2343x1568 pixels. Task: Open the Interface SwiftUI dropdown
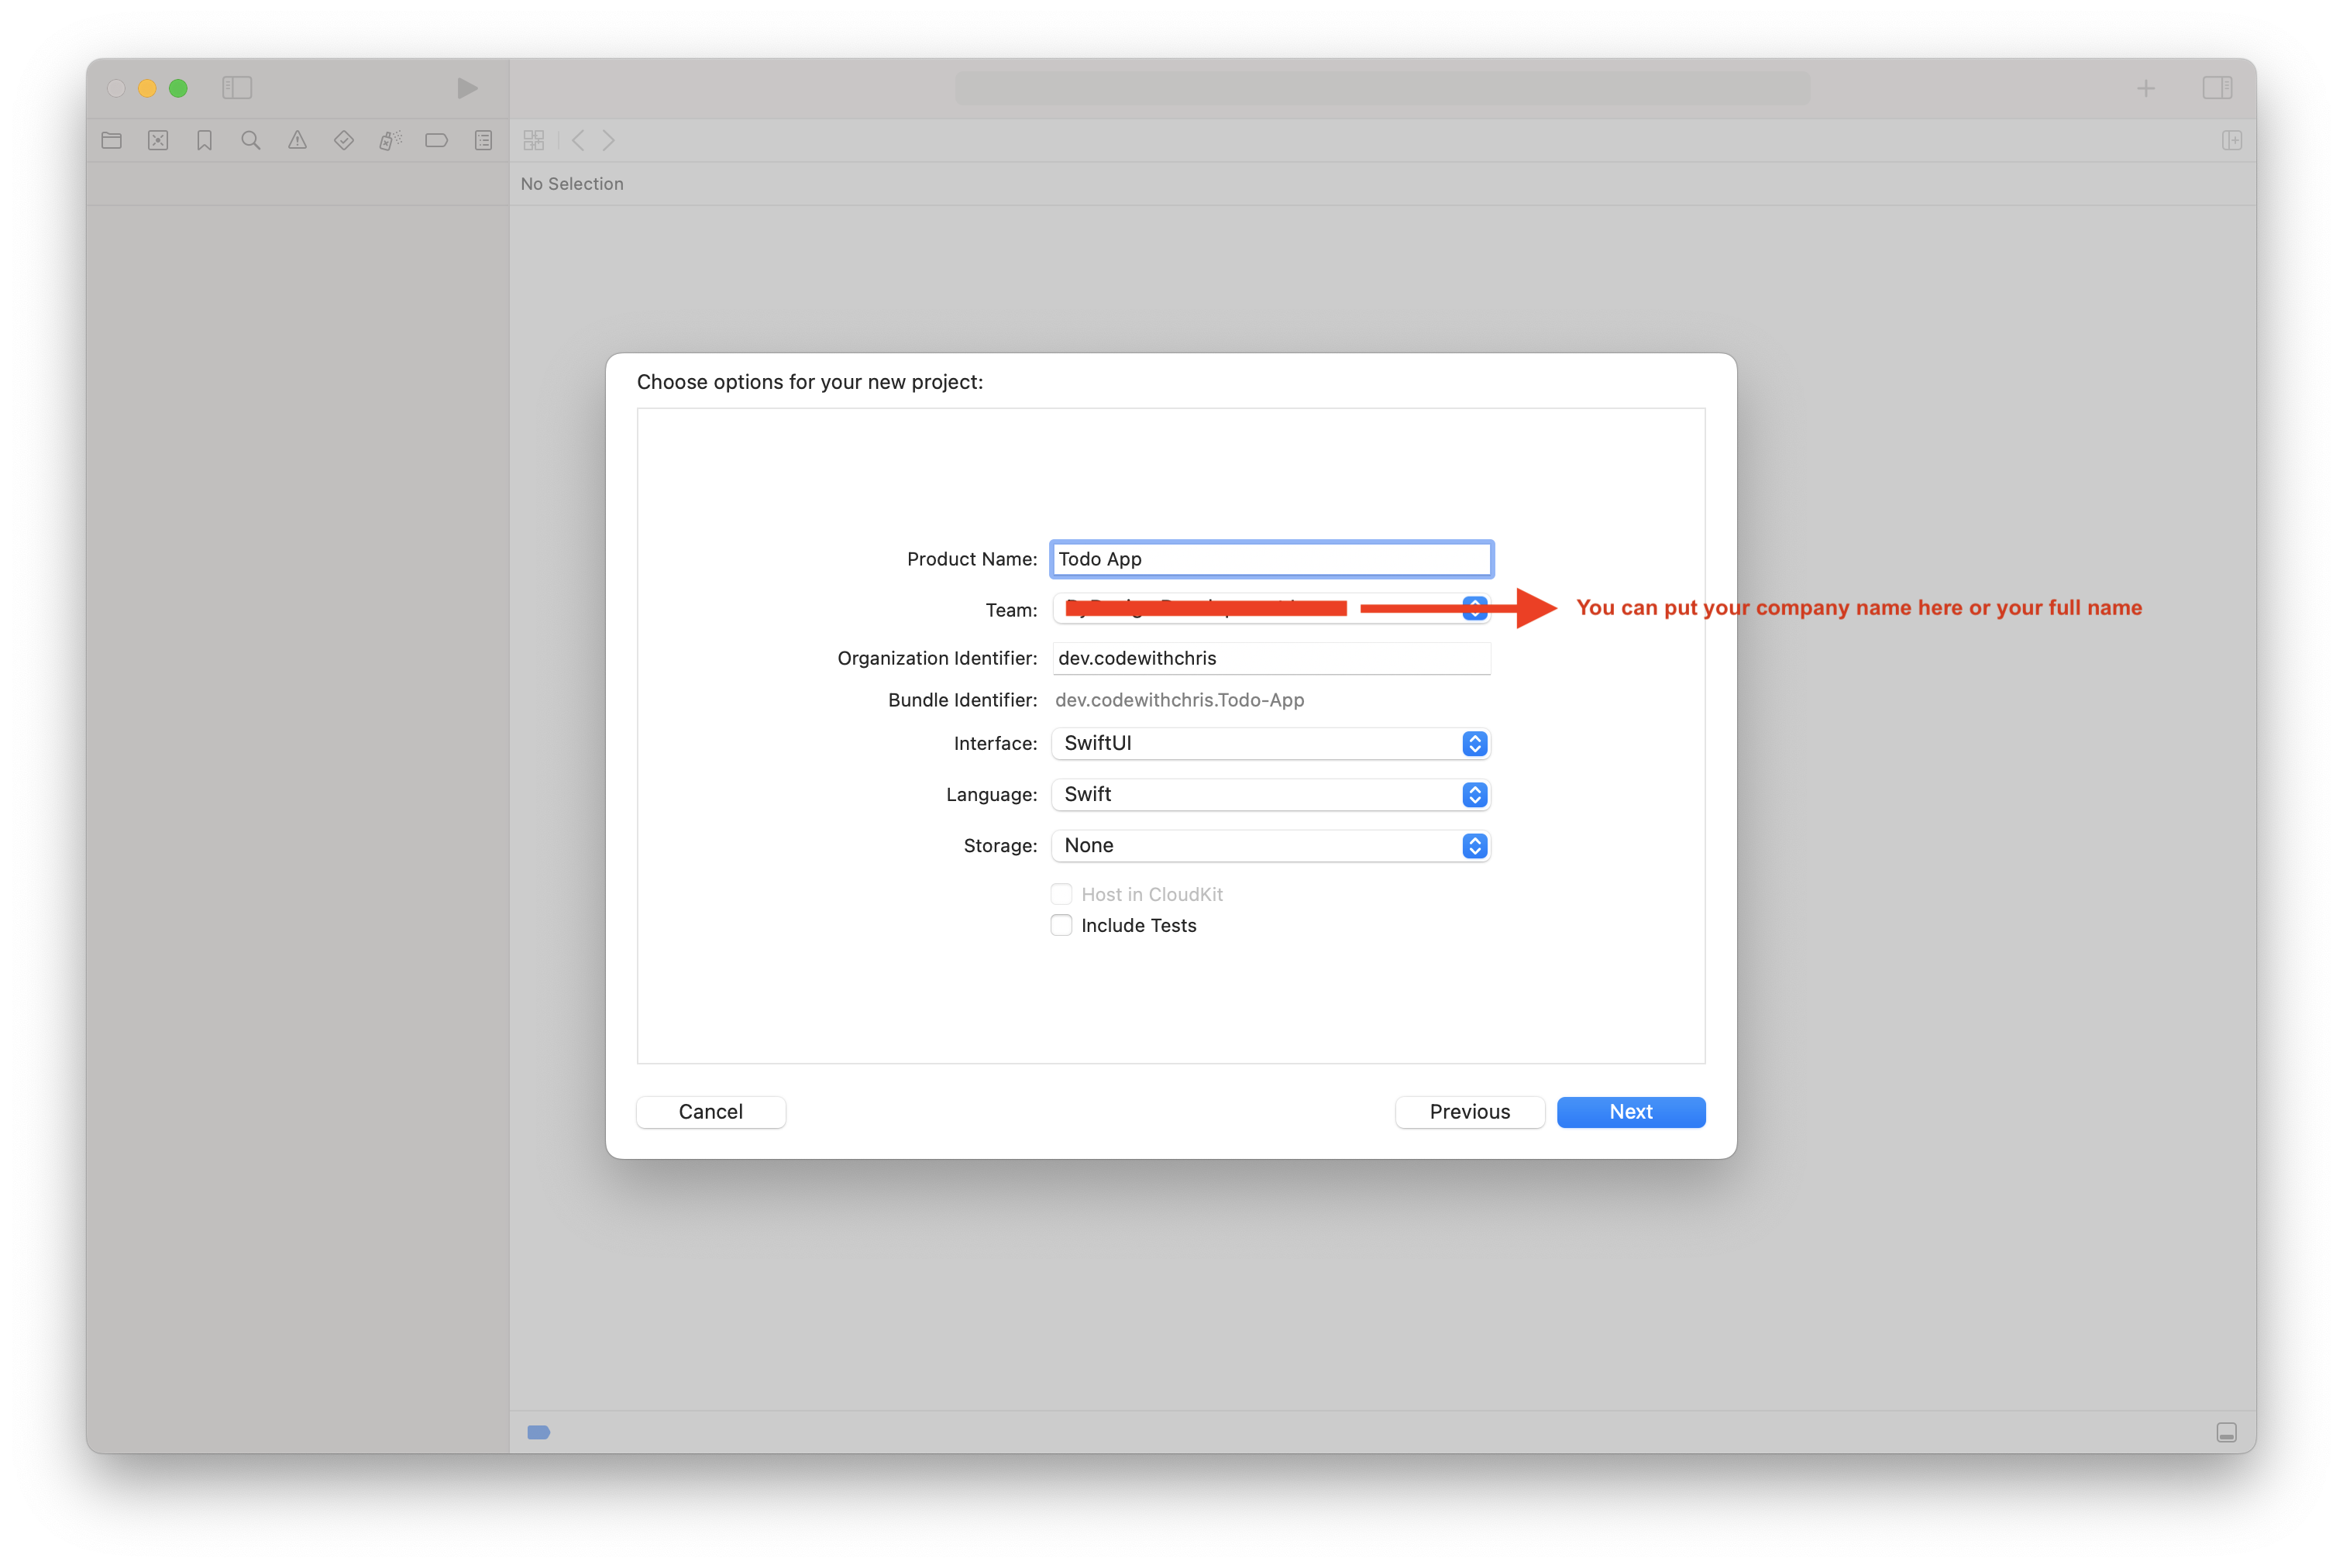1271,743
